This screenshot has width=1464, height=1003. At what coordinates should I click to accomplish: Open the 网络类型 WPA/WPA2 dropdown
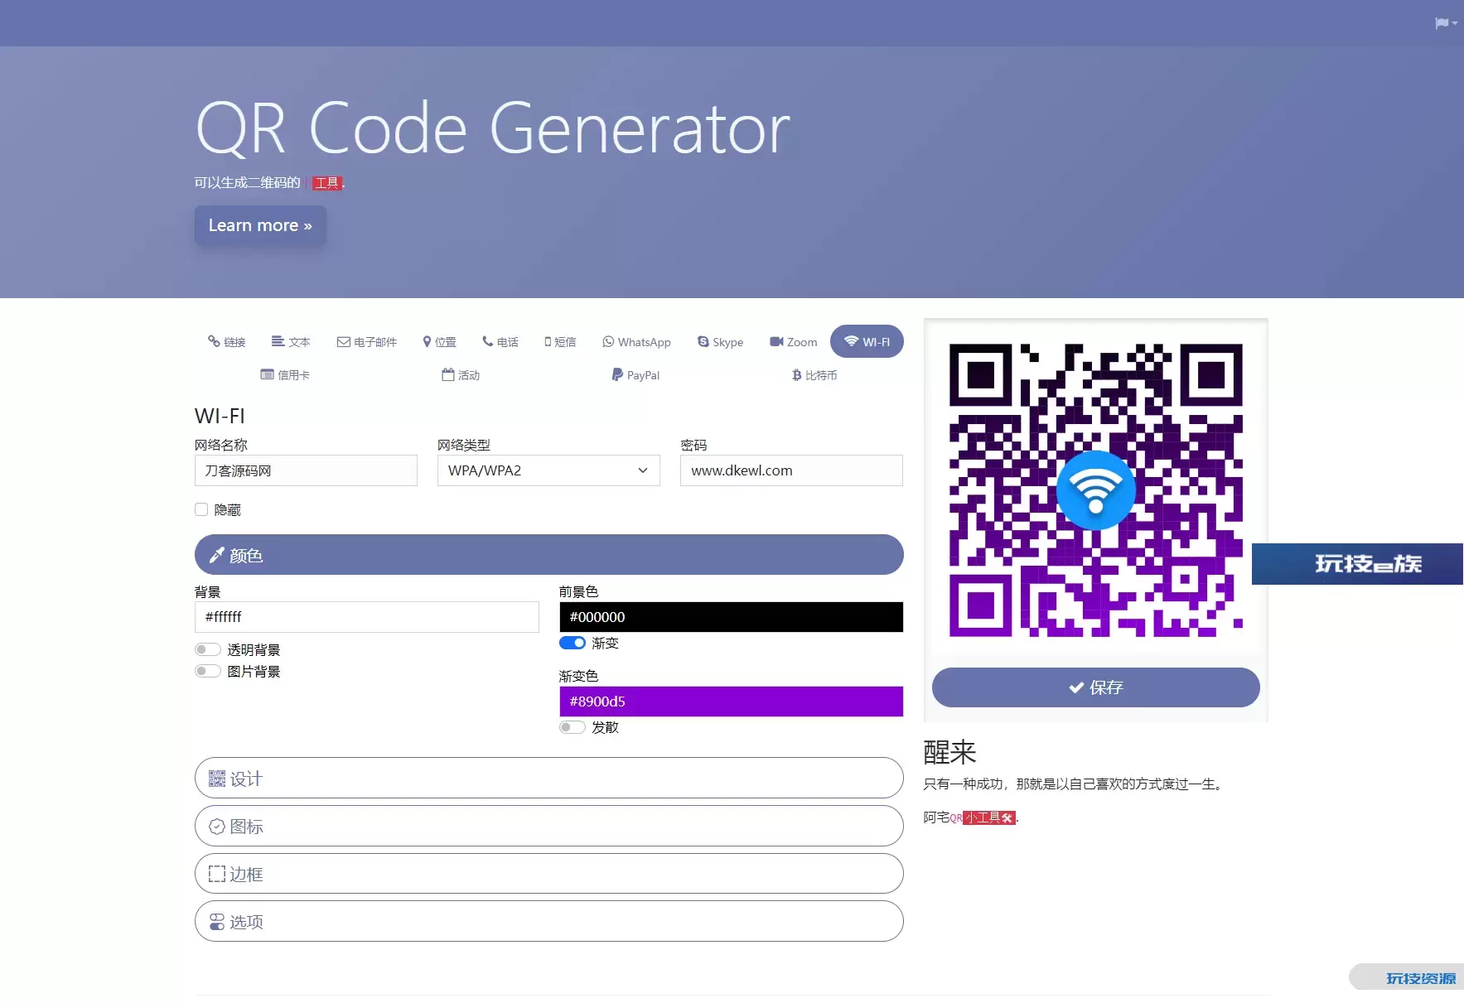click(548, 470)
